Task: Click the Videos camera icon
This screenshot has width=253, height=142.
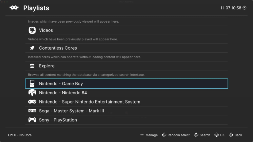Action: point(32,30)
